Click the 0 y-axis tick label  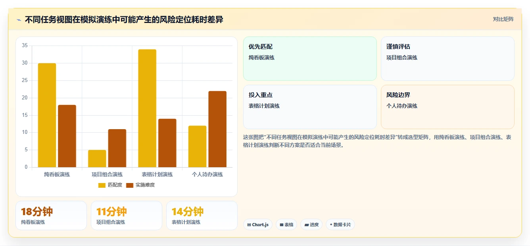(x=26, y=167)
